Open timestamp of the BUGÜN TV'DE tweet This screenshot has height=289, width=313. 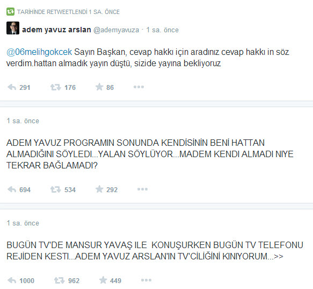pyautogui.click(x=23, y=223)
